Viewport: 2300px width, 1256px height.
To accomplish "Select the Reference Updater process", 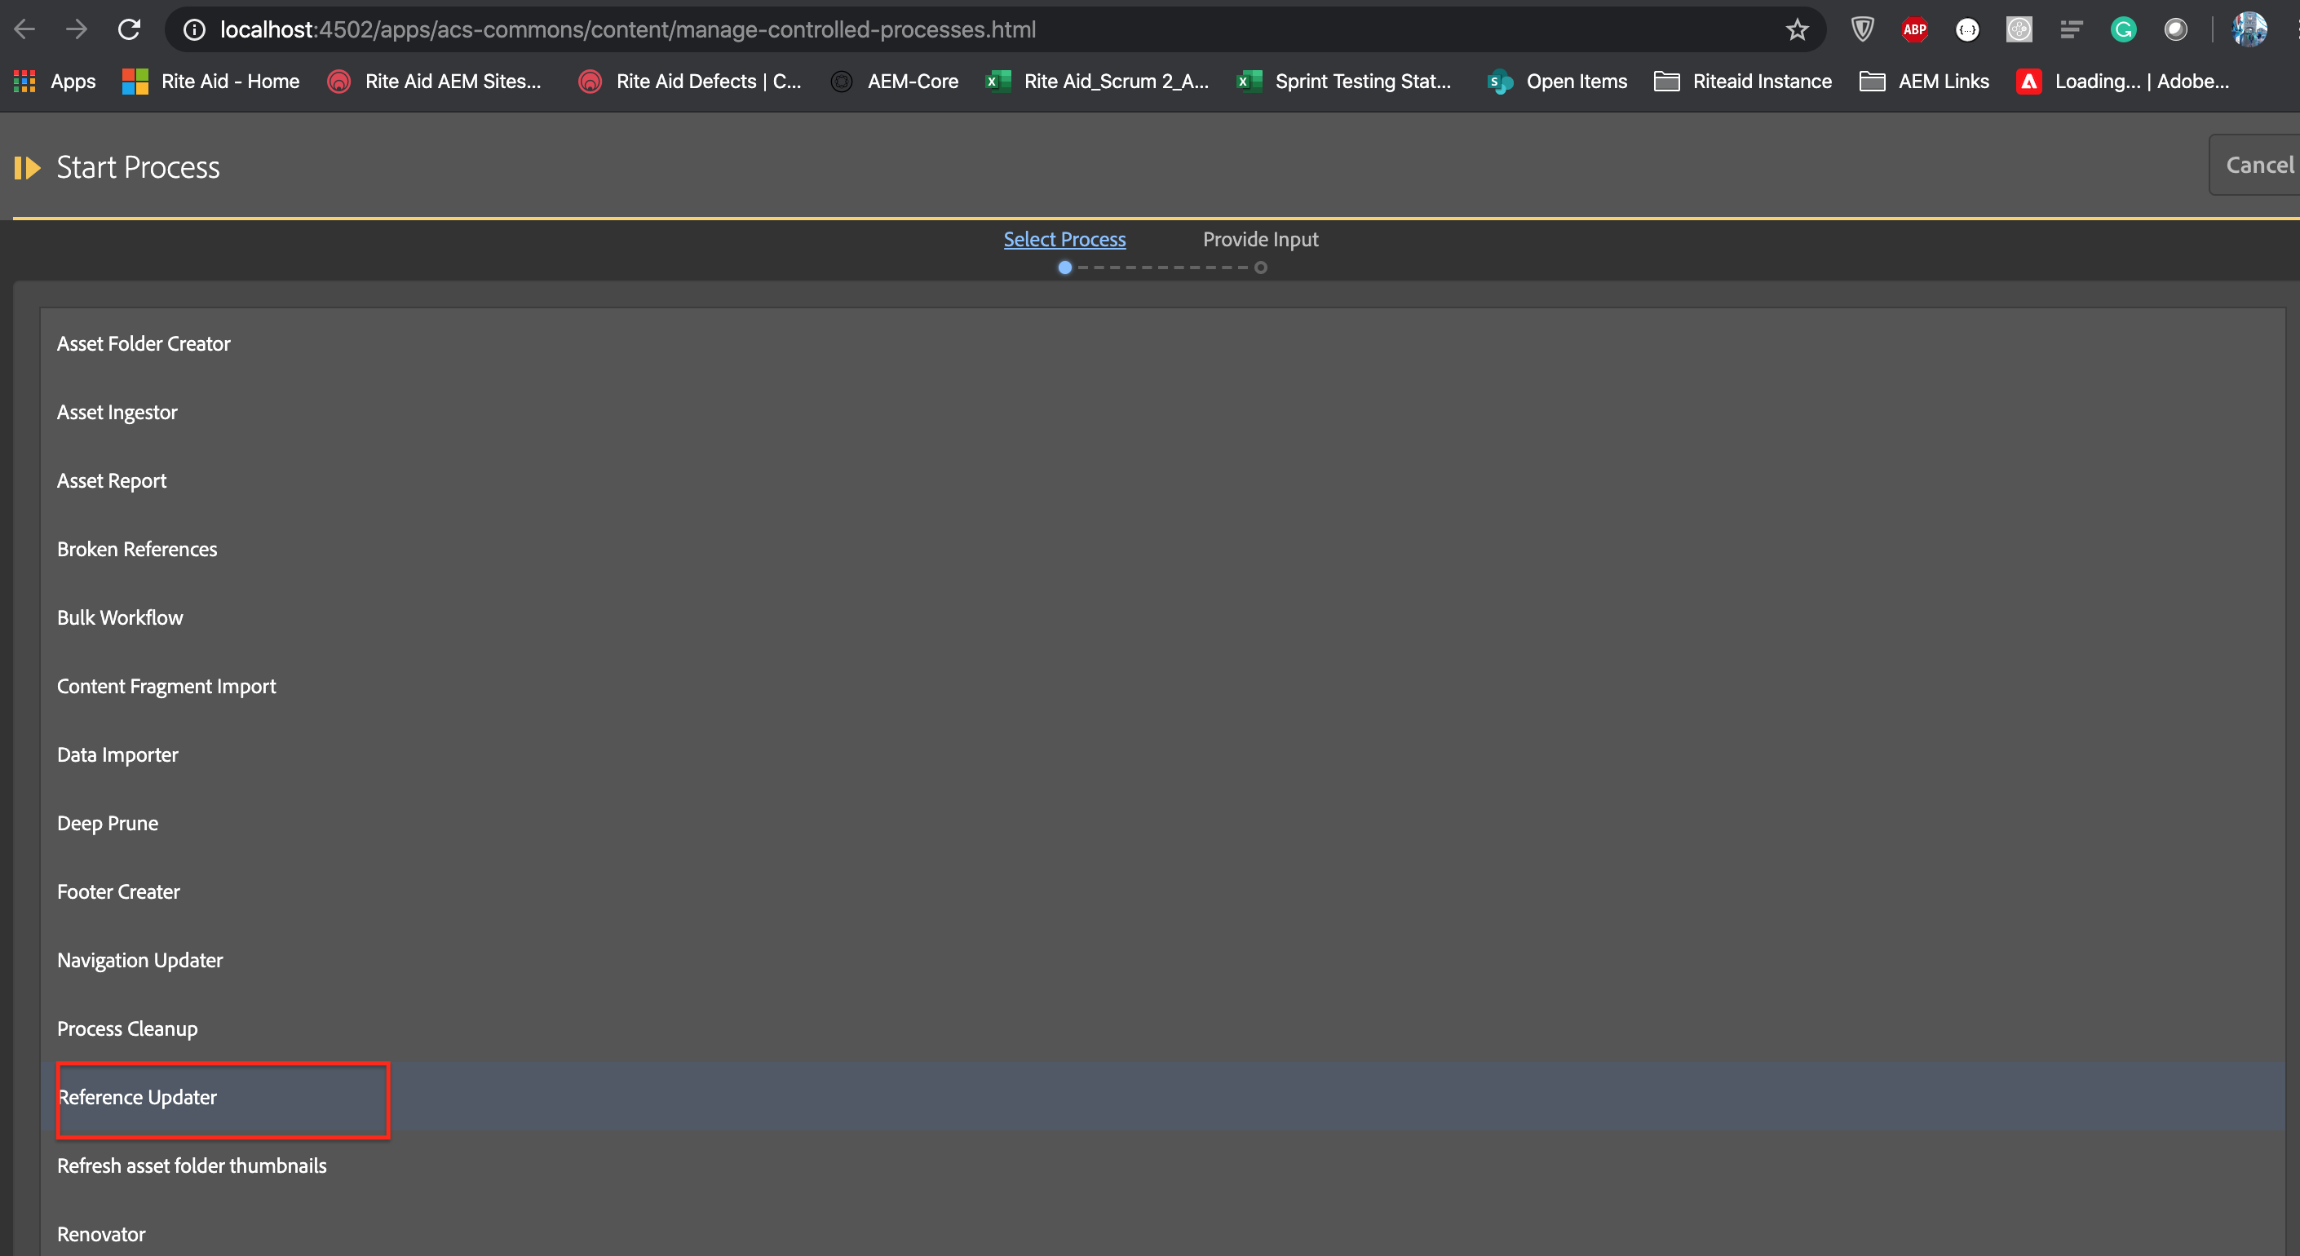I will [138, 1097].
